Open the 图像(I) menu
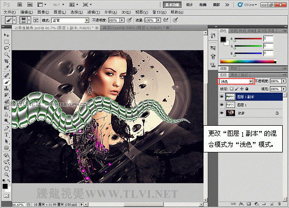This screenshot has height=208, width=289. (43, 12)
